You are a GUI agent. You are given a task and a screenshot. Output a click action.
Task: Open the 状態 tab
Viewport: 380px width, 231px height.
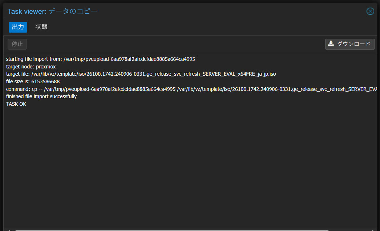41,27
